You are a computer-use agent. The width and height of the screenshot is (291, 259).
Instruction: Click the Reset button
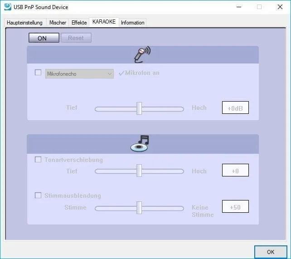pos(76,38)
